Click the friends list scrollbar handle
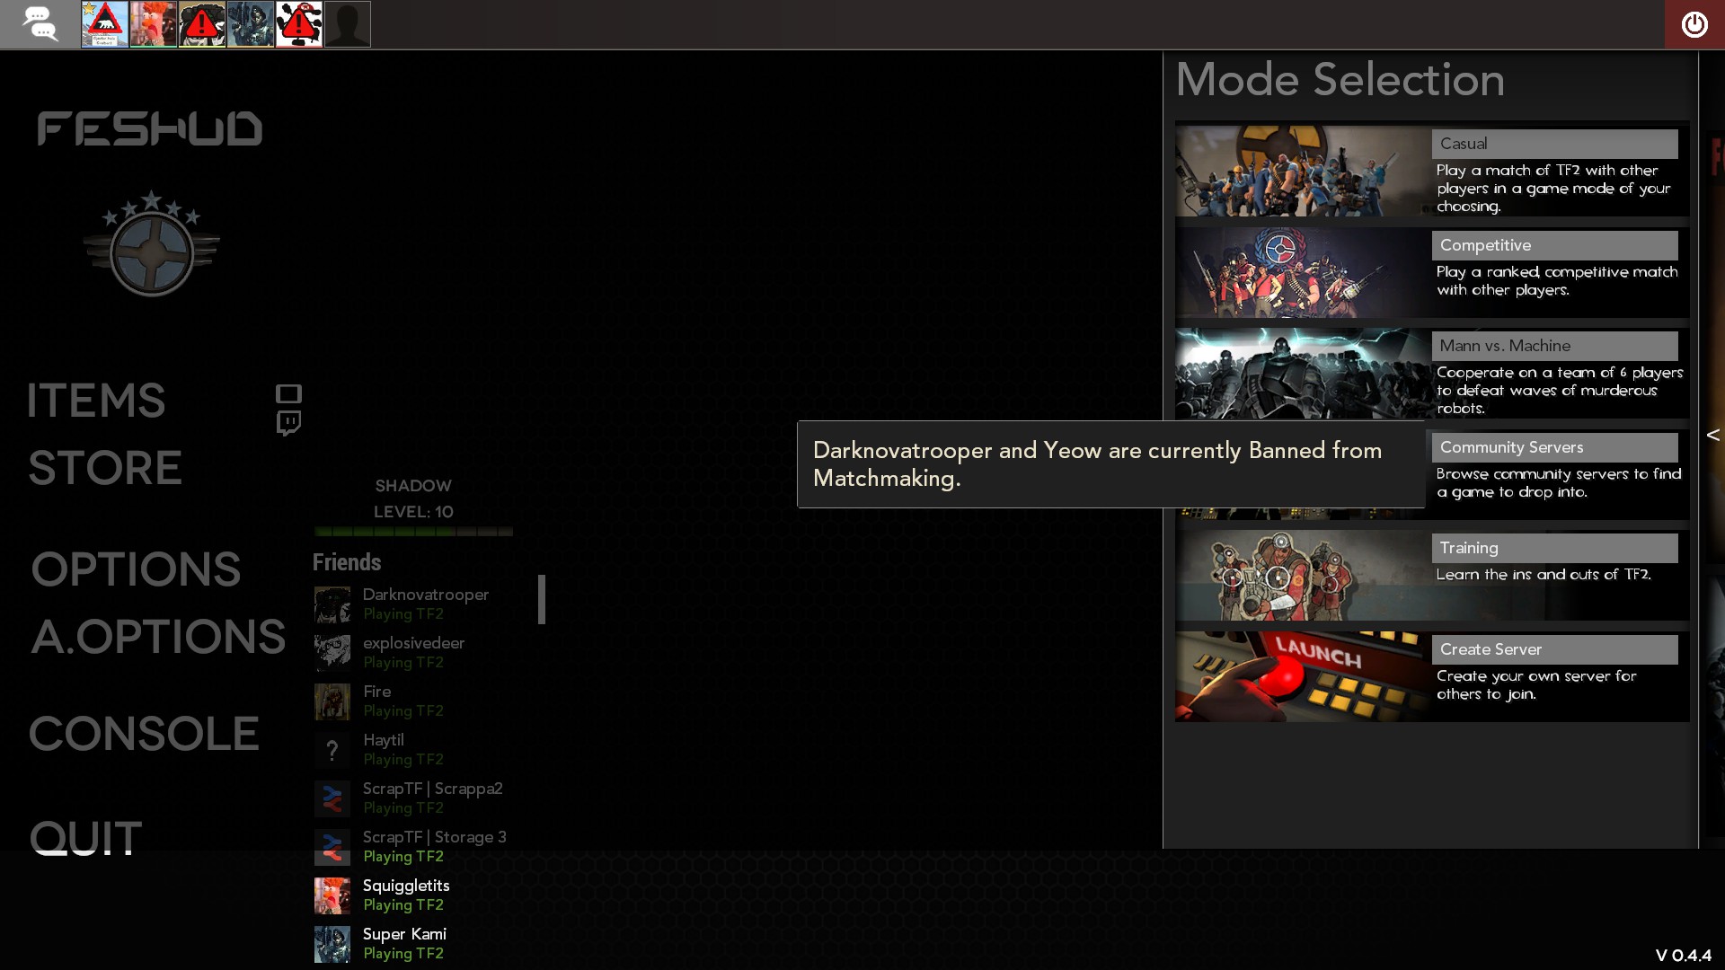The width and height of the screenshot is (1725, 970). [542, 599]
